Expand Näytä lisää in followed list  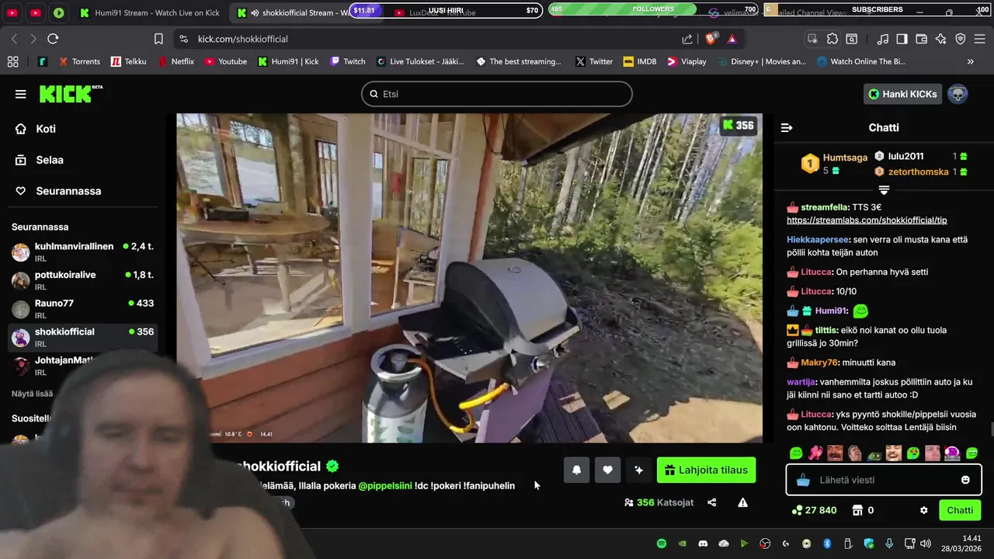coord(32,394)
